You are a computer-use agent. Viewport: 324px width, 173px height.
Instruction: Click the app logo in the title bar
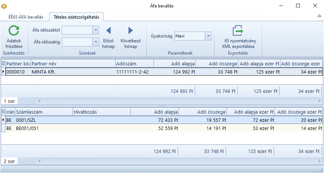click(4, 6)
